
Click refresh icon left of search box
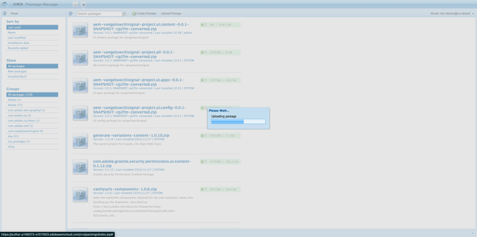pos(71,13)
